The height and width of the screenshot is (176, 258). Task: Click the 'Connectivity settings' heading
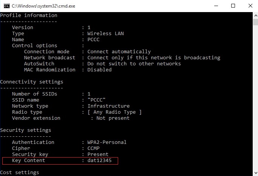click(x=32, y=82)
